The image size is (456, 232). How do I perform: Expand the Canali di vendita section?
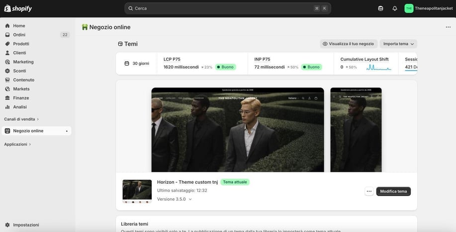point(21,119)
